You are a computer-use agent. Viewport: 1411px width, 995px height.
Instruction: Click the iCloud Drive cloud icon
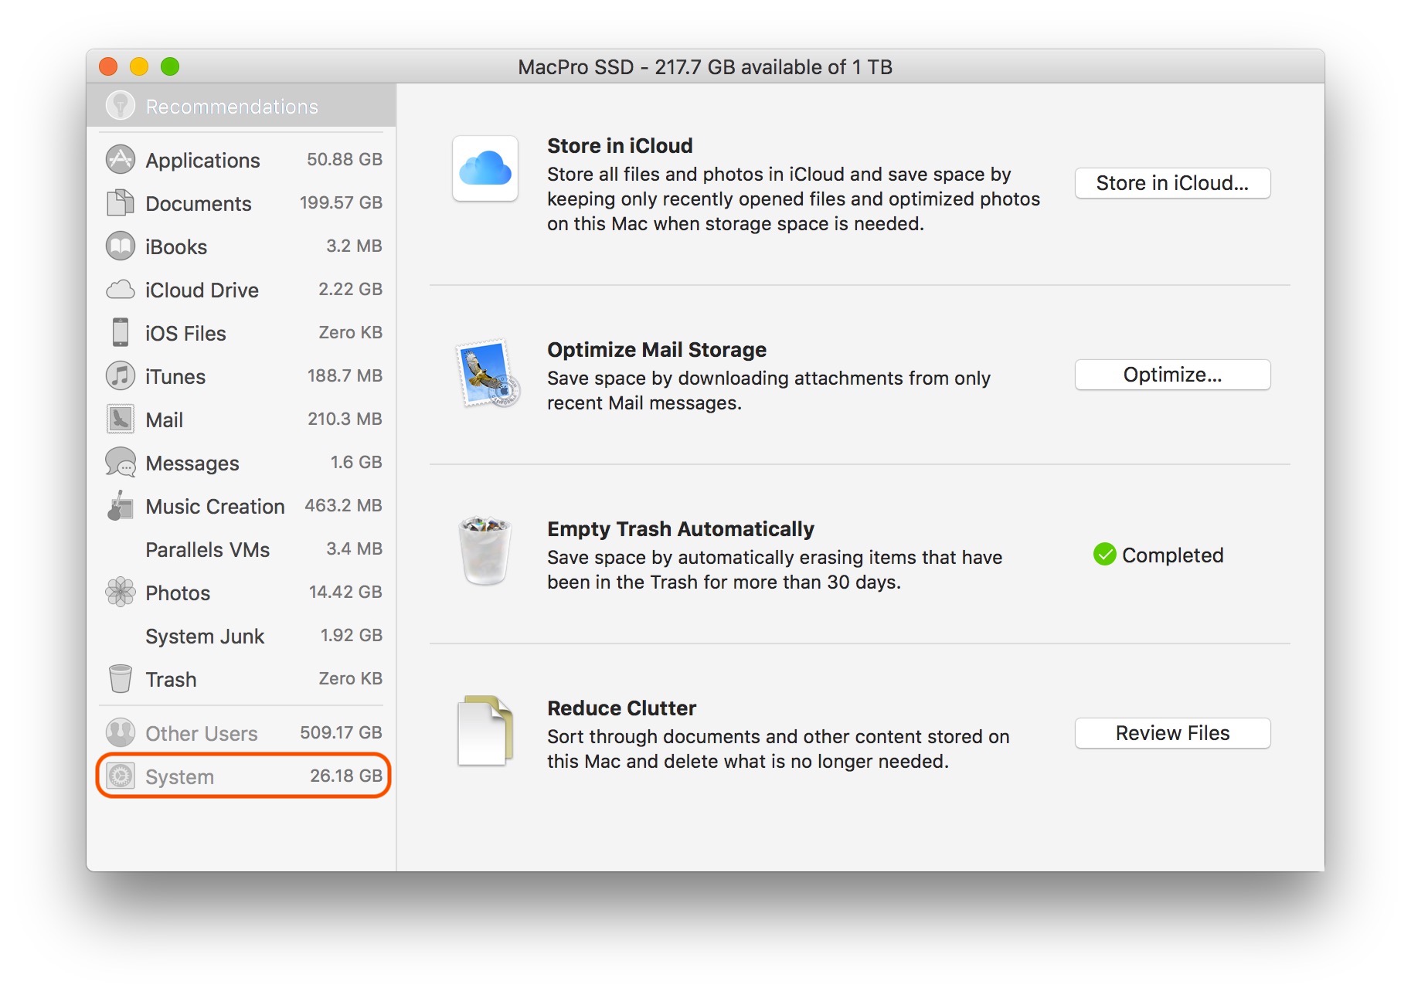click(120, 290)
